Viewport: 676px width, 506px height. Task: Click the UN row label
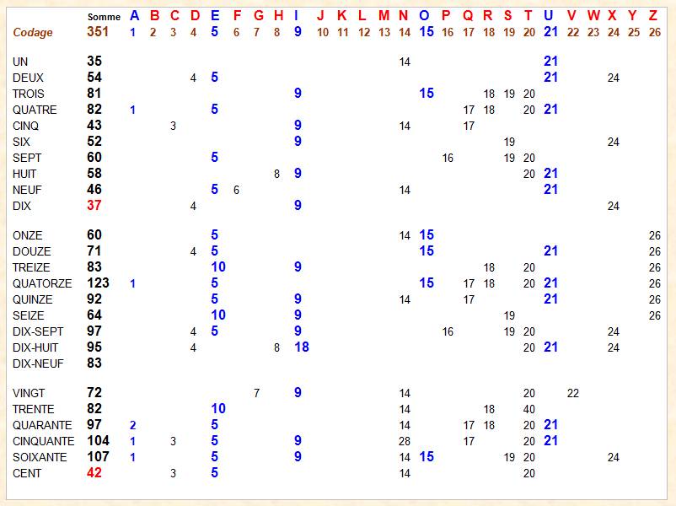coord(21,62)
